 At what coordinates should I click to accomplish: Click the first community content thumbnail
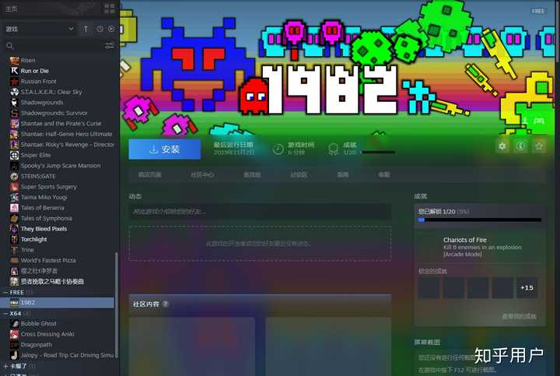(x=192, y=346)
